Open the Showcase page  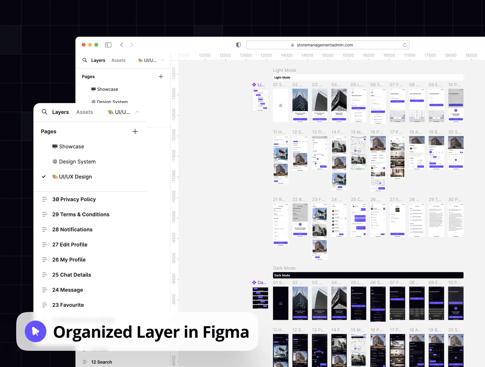(71, 147)
